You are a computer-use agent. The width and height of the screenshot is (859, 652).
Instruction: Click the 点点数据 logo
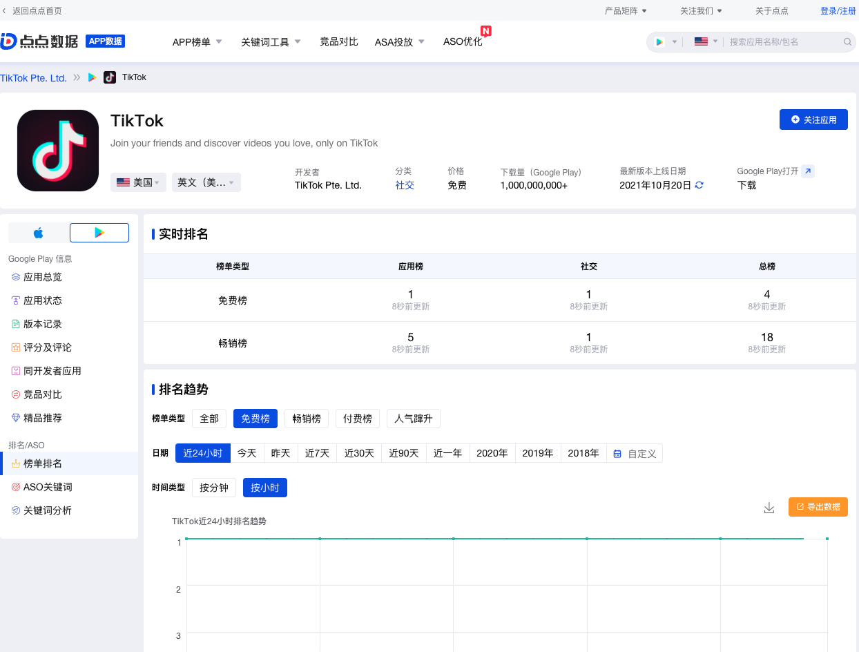pyautogui.click(x=39, y=41)
